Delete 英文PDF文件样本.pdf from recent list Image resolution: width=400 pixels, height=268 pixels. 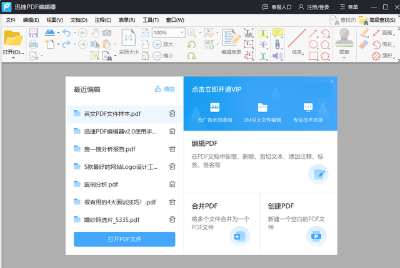(172, 113)
